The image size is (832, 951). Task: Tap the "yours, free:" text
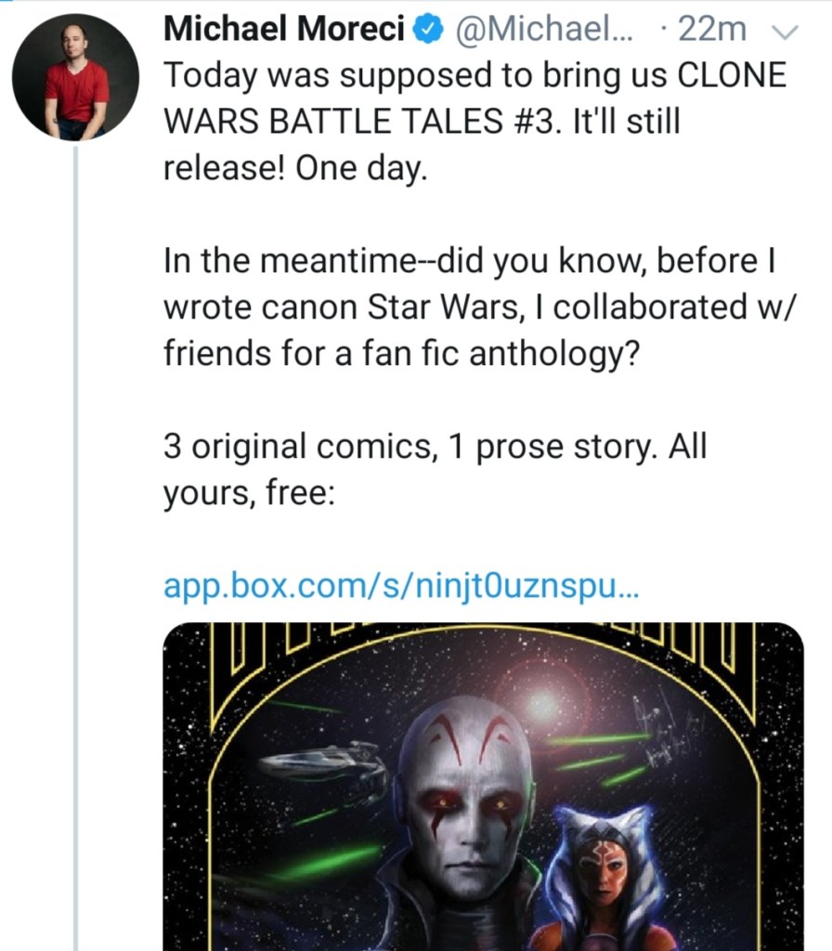tap(249, 492)
